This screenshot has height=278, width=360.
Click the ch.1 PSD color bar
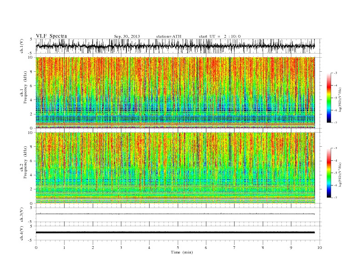click(x=329, y=98)
